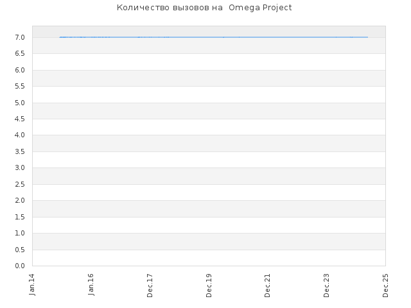Image resolution: width=411 pixels, height=308 pixels.
Task: Click the y-axis label 6.5
Action: pos(20,54)
